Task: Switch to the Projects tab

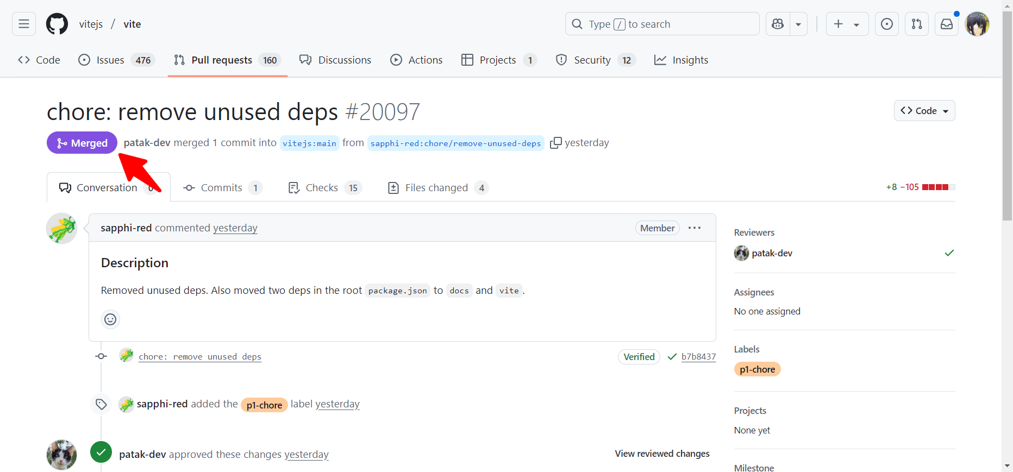Action: tap(499, 60)
